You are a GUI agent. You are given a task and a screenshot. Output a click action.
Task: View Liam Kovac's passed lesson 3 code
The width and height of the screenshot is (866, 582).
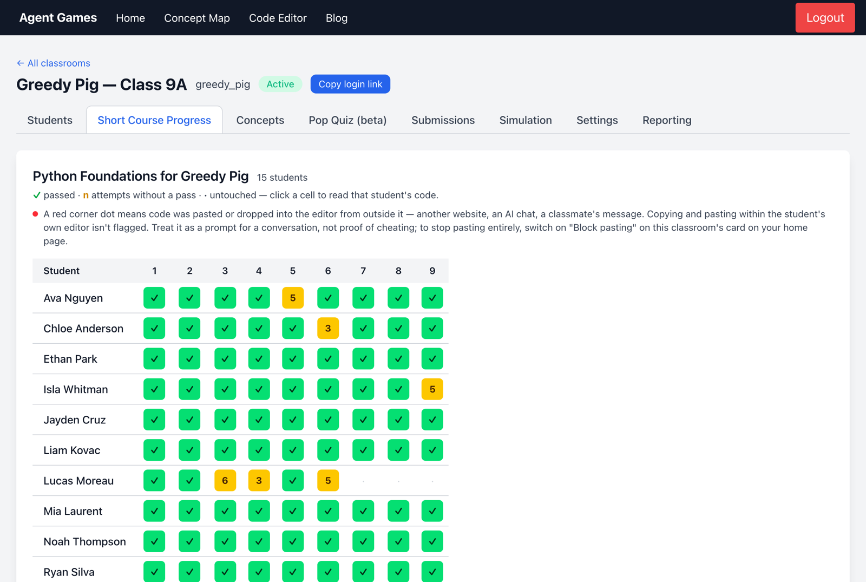(225, 450)
